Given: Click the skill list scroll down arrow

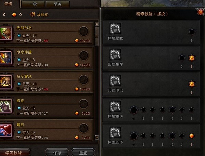Looking at the screenshot, I should (97, 138).
